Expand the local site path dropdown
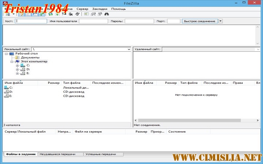 (x=129, y=49)
